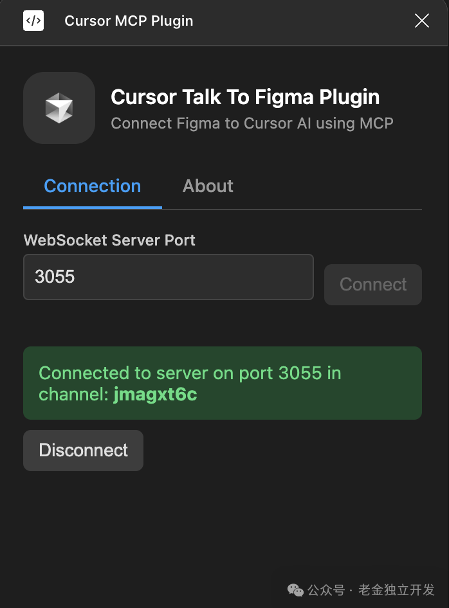Click port number 3055 in the status message
Image resolution: width=449 pixels, height=608 pixels.
point(300,373)
